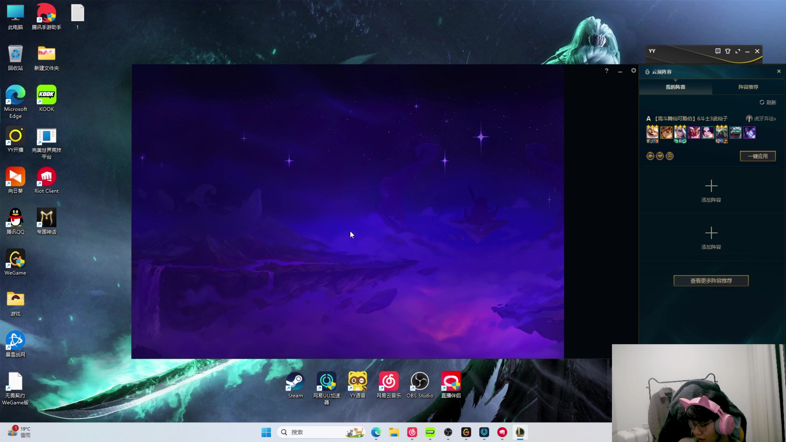
Task: Click the second 添加阵容 plus icon
Action: [x=711, y=233]
